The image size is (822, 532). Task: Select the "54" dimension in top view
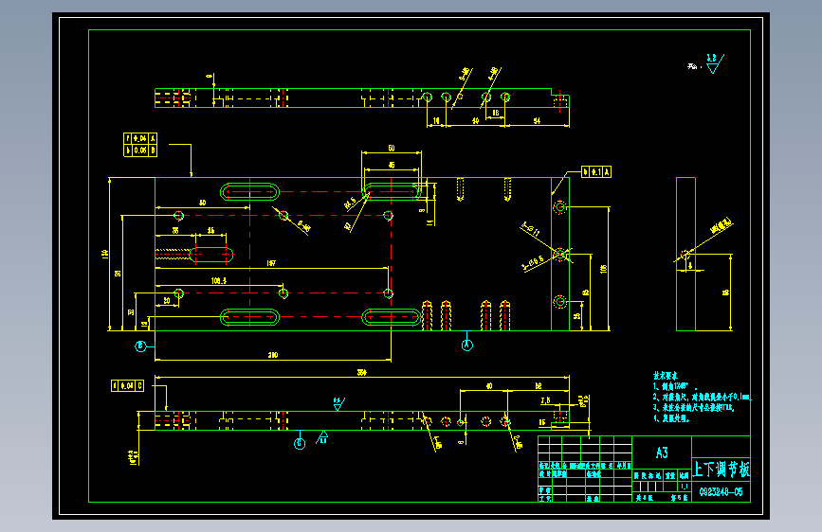coord(537,120)
